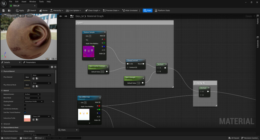The width and height of the screenshot is (260, 140).
Task: Click the Subsurface Profile color thumbnail
Action: [x=27, y=118]
